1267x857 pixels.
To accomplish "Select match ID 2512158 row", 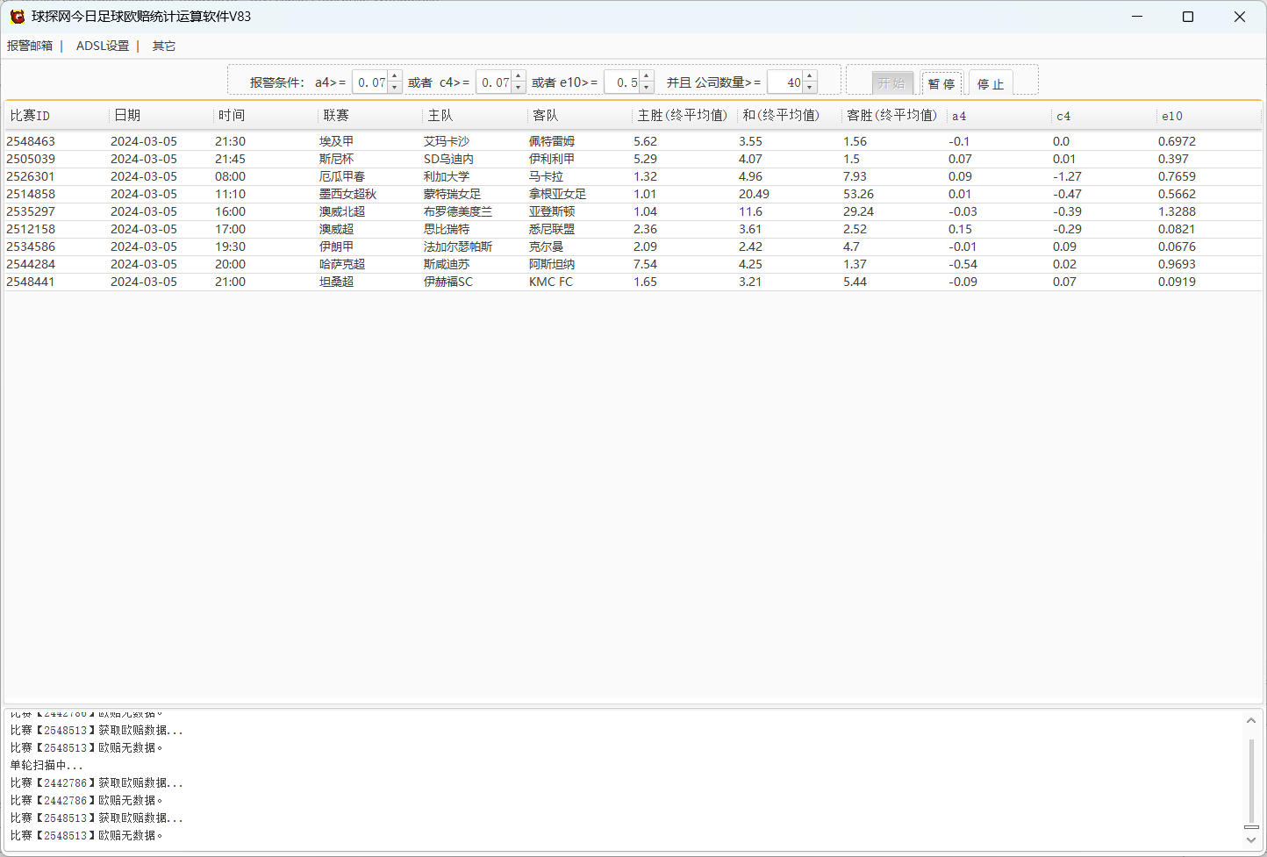I will click(633, 229).
